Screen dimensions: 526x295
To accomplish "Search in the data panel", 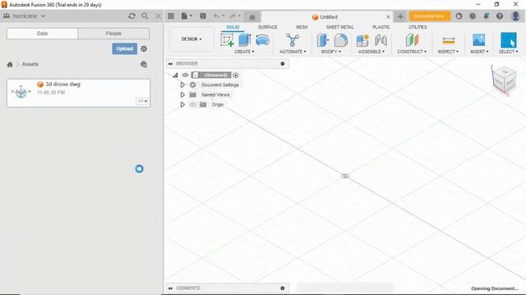I will point(145,16).
